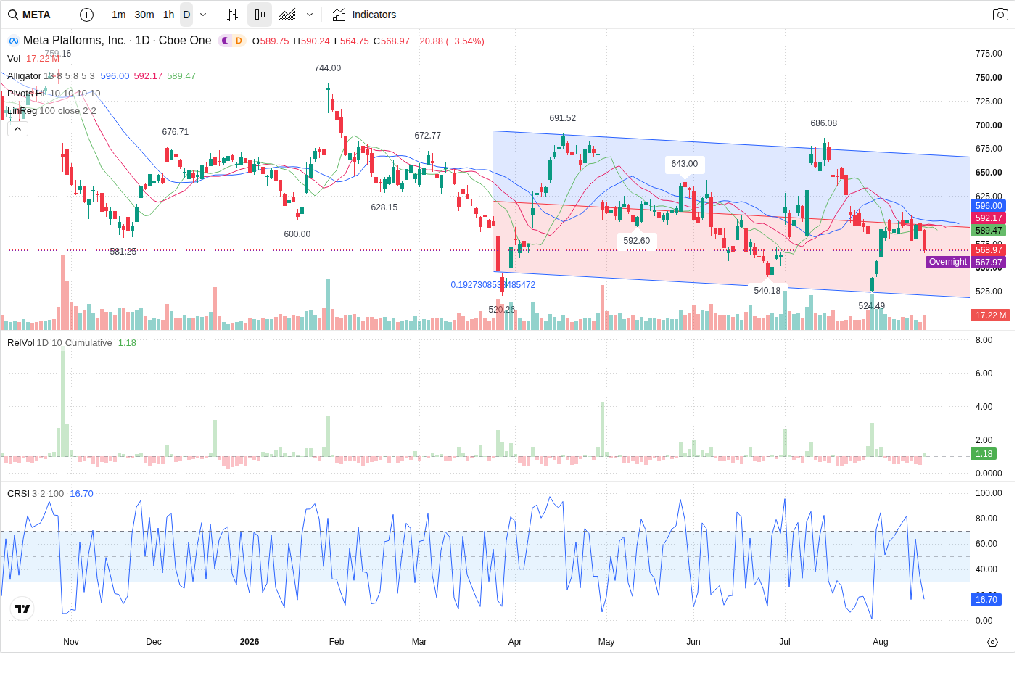Select the candlestick chart style icon
The width and height of the screenshot is (1030, 689).
coord(260,15)
